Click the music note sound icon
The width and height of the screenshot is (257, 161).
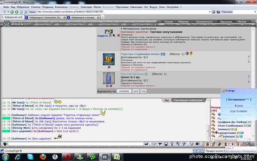[x=184, y=144]
